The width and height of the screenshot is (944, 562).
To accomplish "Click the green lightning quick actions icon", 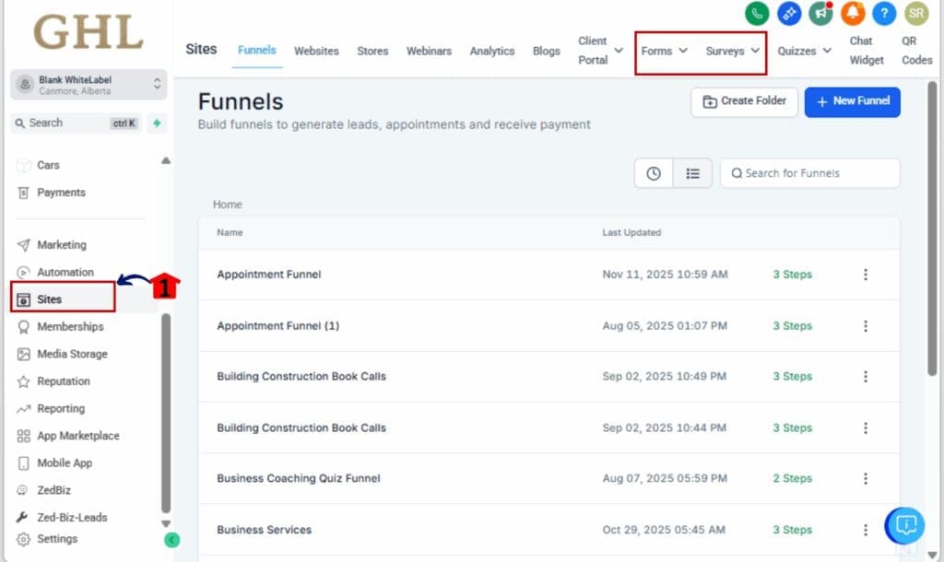I will pyautogui.click(x=157, y=123).
